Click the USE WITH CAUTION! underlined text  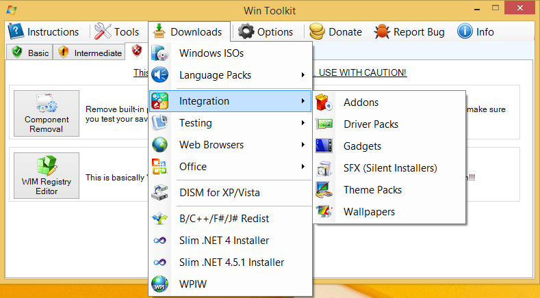point(363,72)
